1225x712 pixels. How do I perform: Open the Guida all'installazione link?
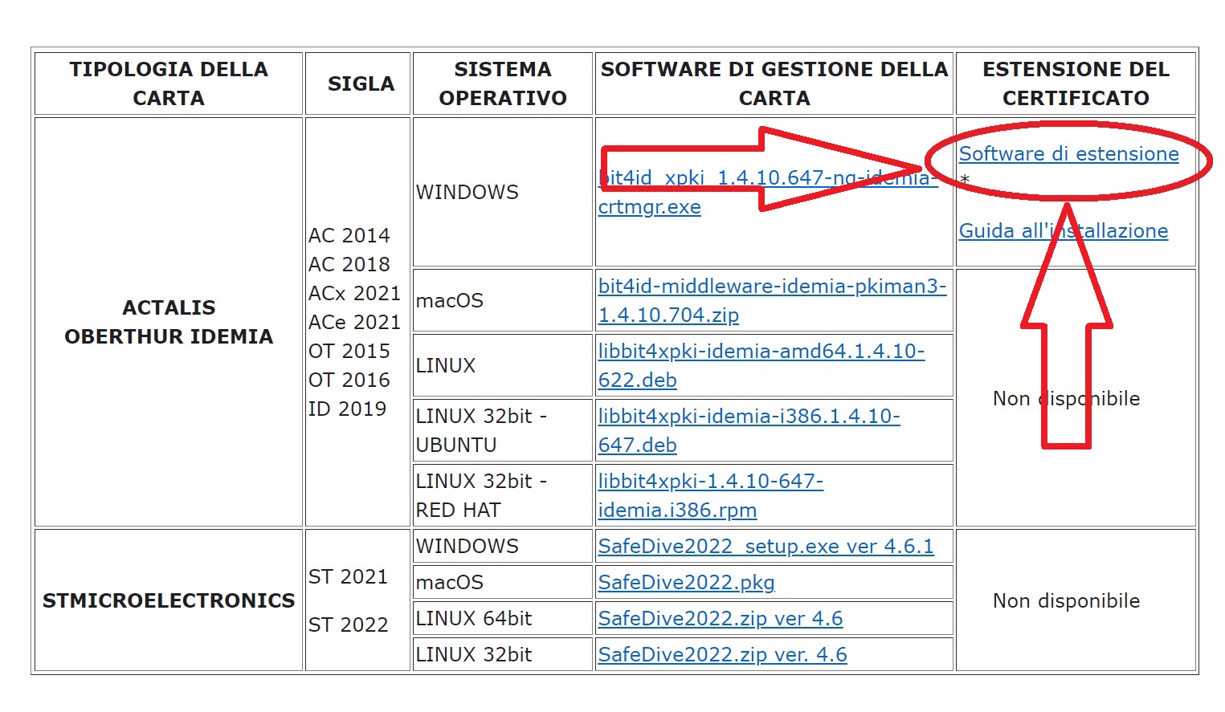tap(1063, 231)
